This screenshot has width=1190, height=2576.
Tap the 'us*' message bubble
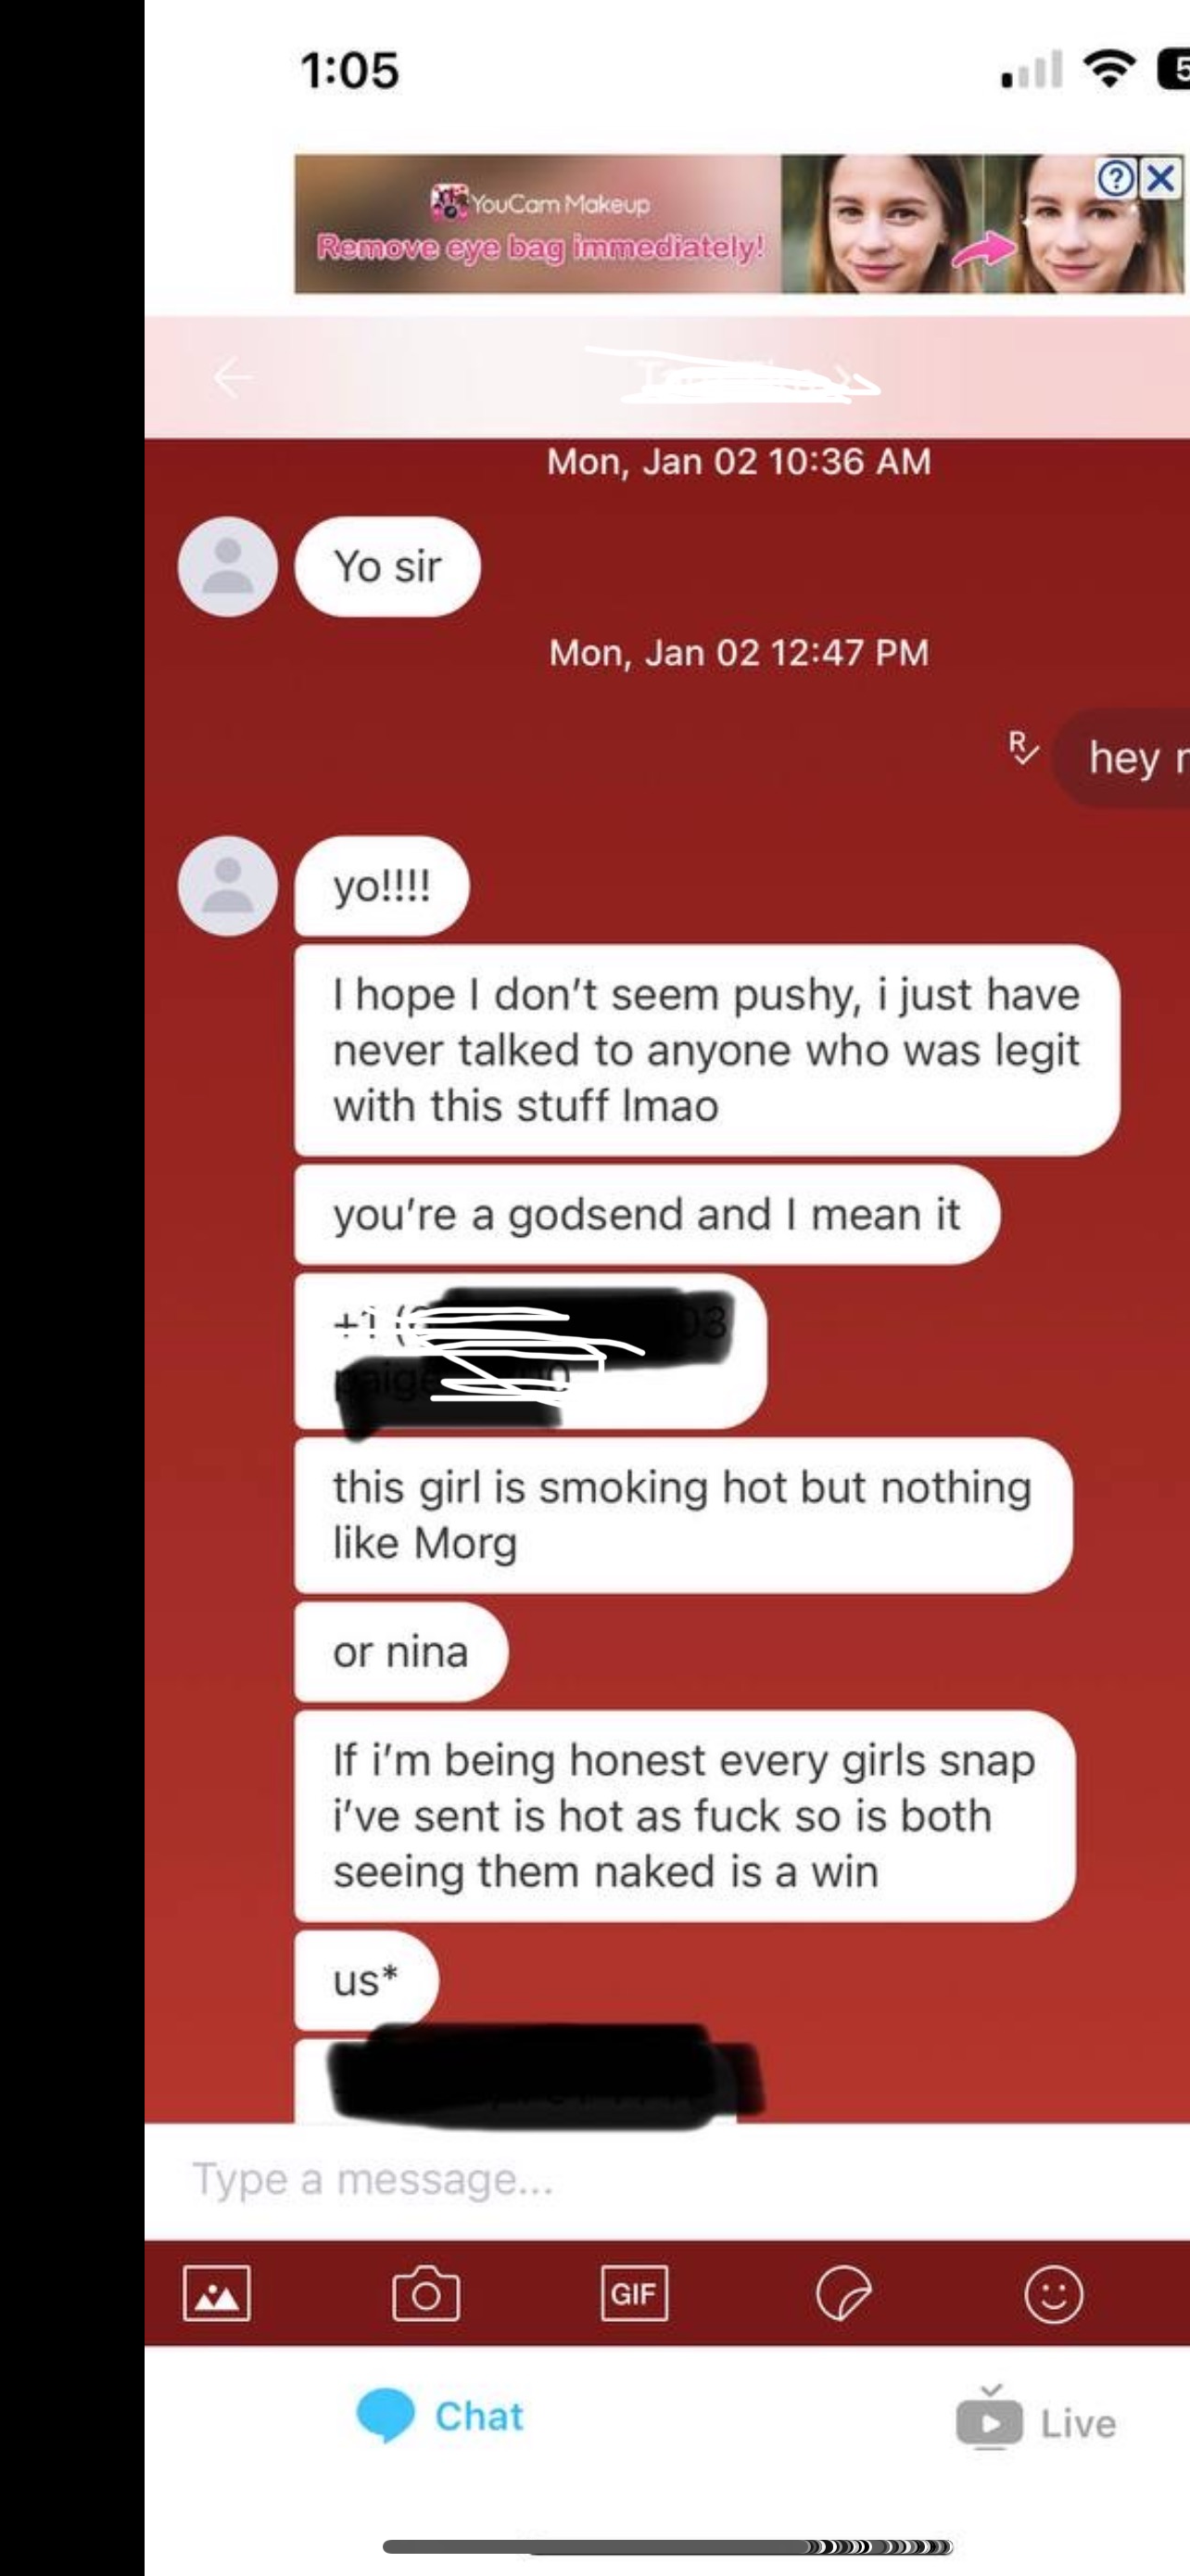coord(366,1979)
